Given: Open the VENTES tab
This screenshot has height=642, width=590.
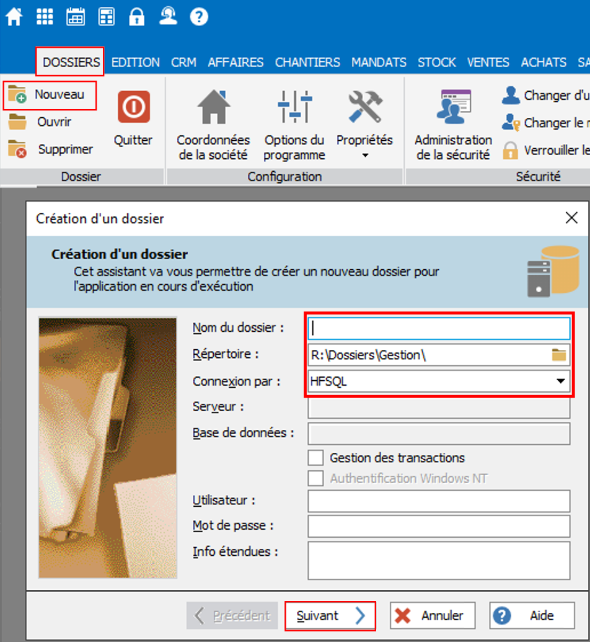Looking at the screenshot, I should pos(488,62).
